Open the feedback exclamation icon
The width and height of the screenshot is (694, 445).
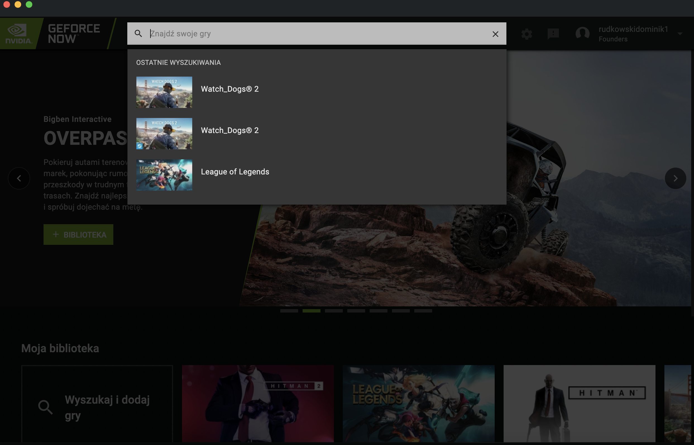coord(553,34)
